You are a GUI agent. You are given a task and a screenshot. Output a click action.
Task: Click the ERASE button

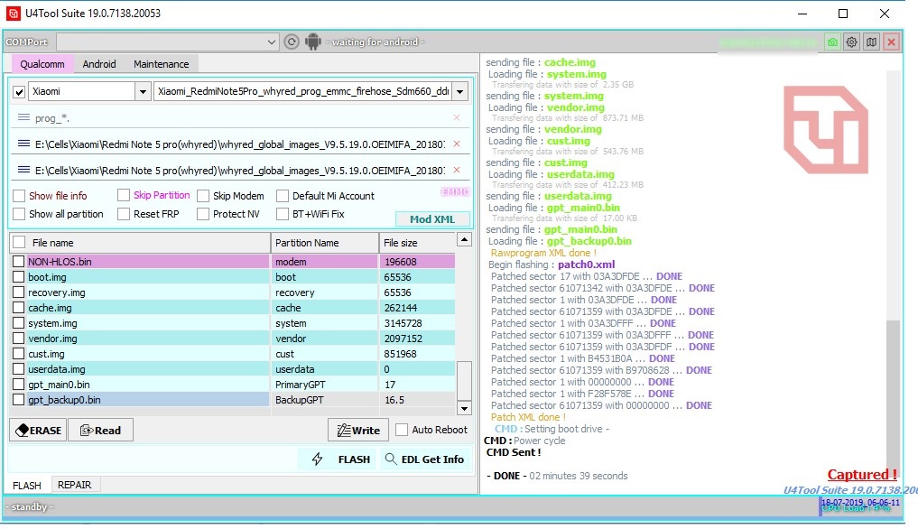coord(38,430)
